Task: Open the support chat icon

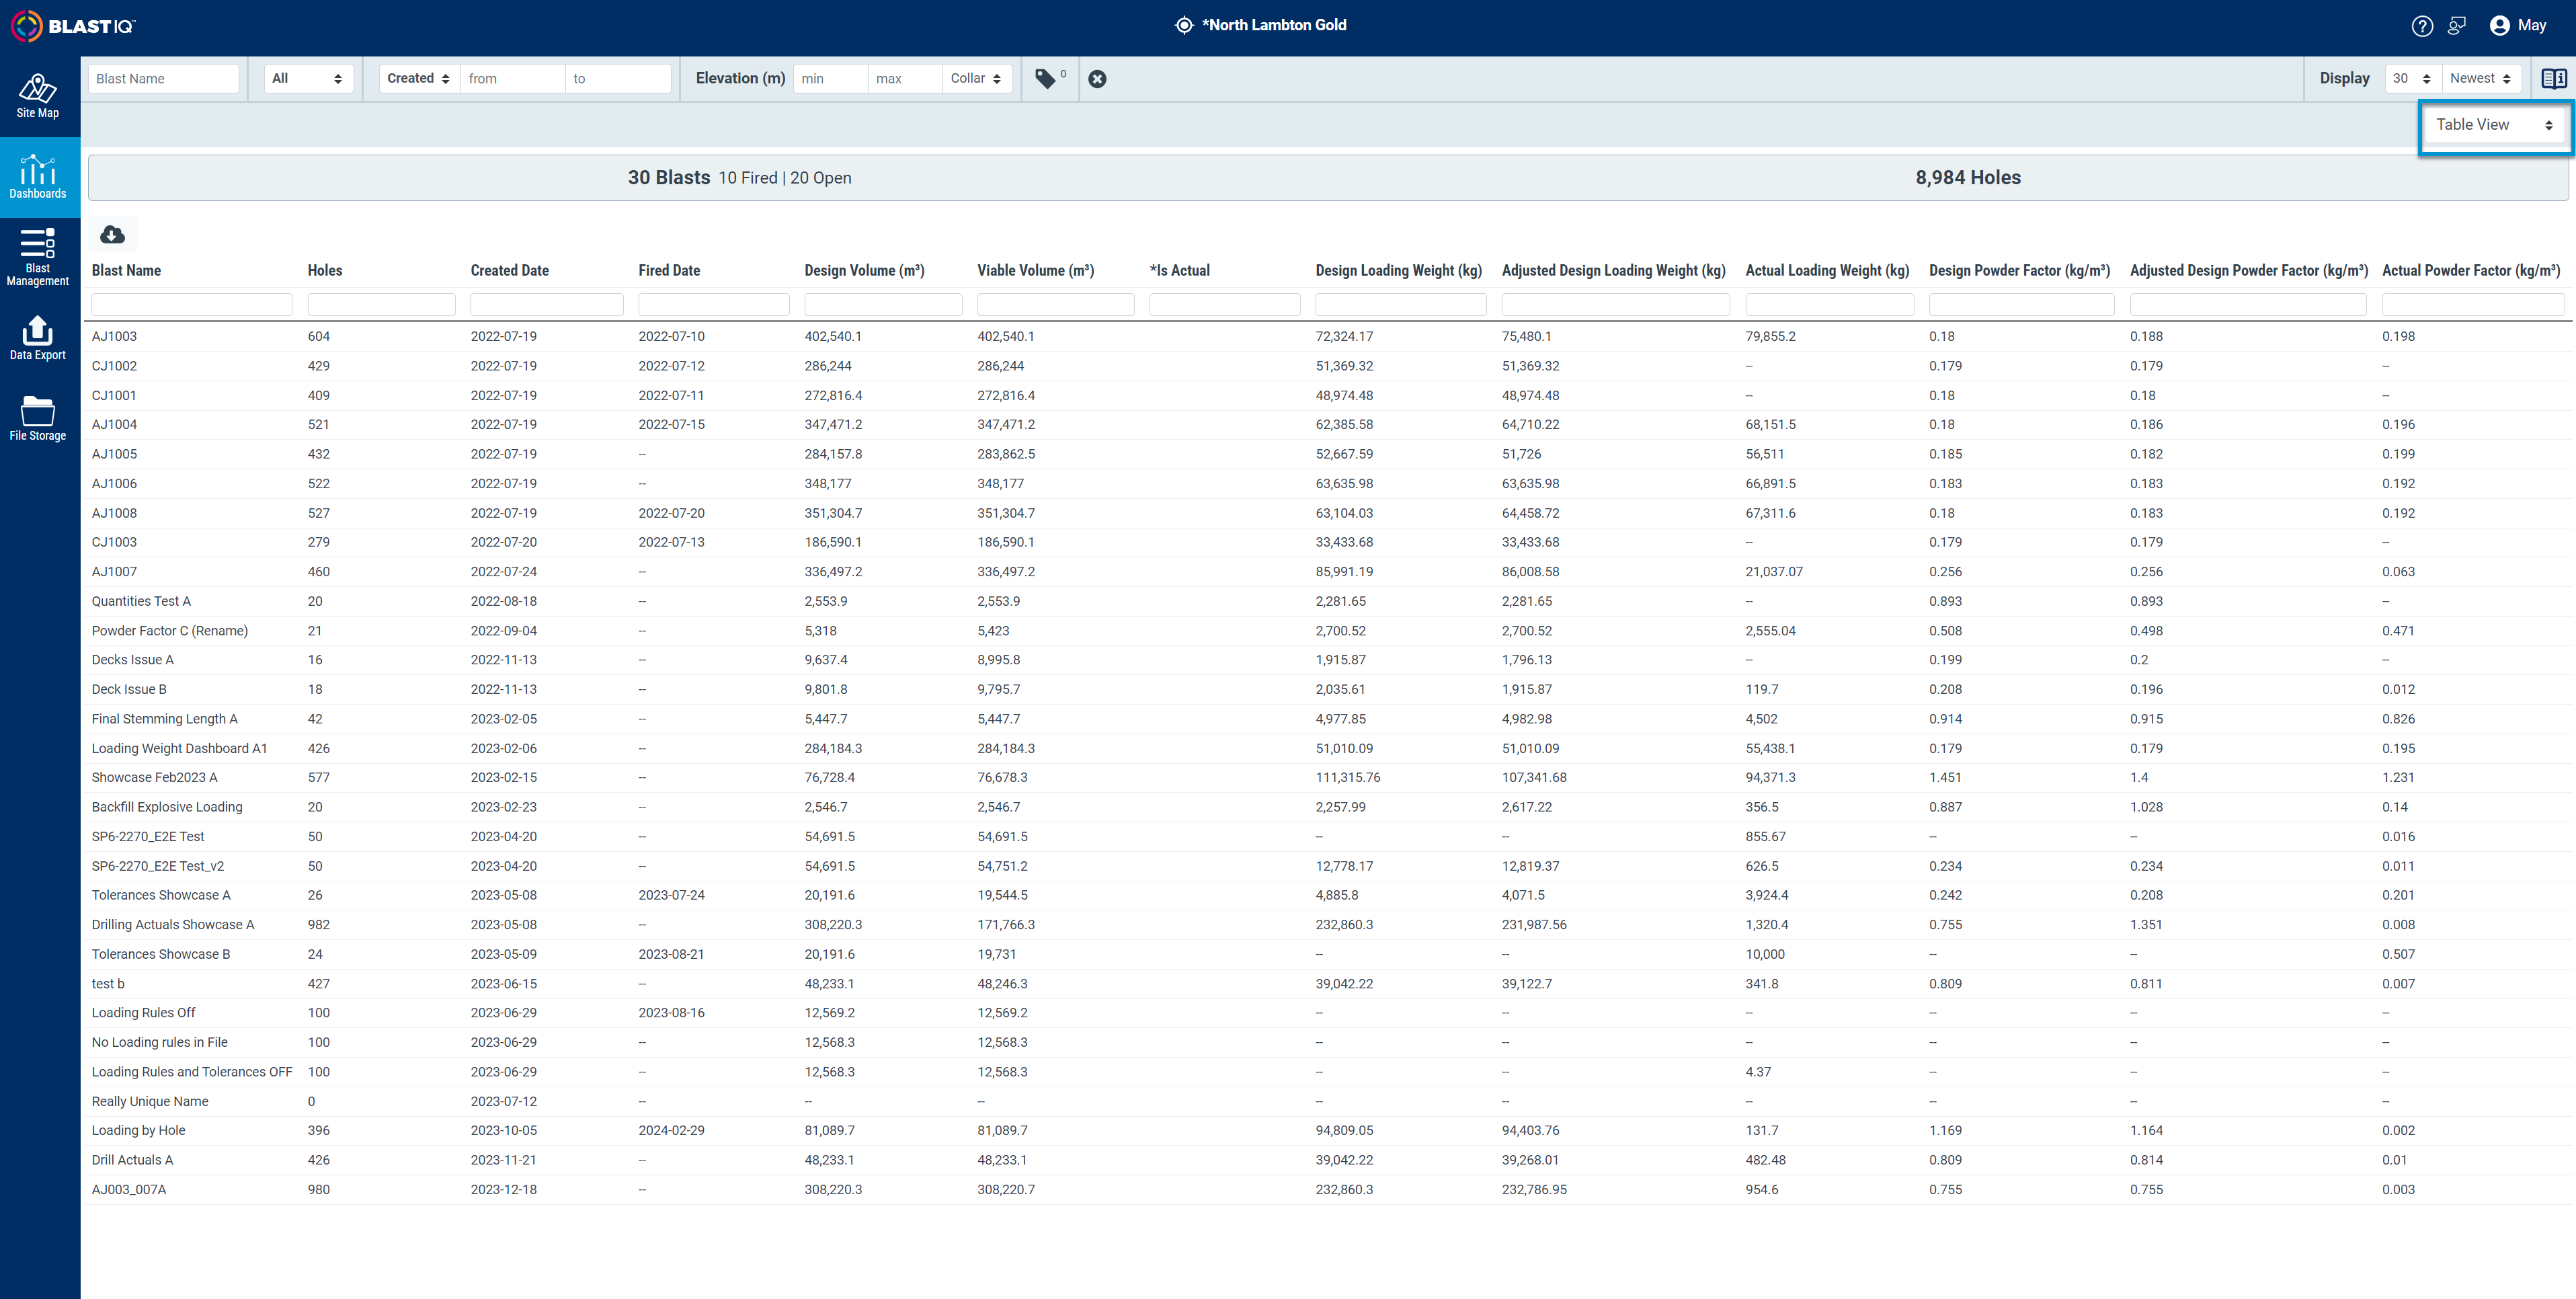Action: (2457, 26)
